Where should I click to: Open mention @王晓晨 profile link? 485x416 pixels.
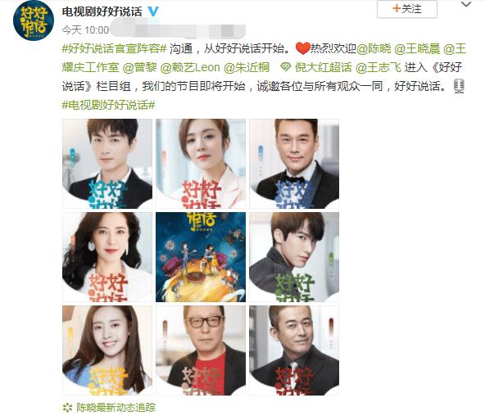pyautogui.click(x=417, y=49)
